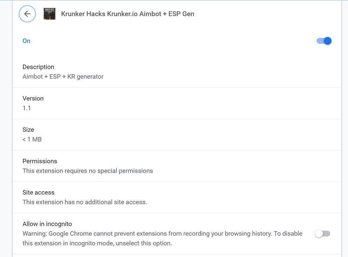Image resolution: width=348 pixels, height=257 pixels.
Task: Click 'This extension requires no special permissions'
Action: tap(88, 171)
